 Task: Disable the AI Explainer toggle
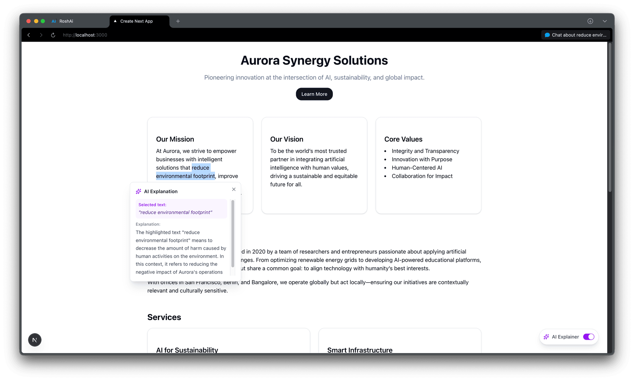pos(589,337)
